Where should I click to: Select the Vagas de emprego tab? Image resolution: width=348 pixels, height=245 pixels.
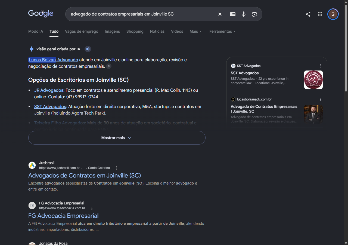point(82,31)
